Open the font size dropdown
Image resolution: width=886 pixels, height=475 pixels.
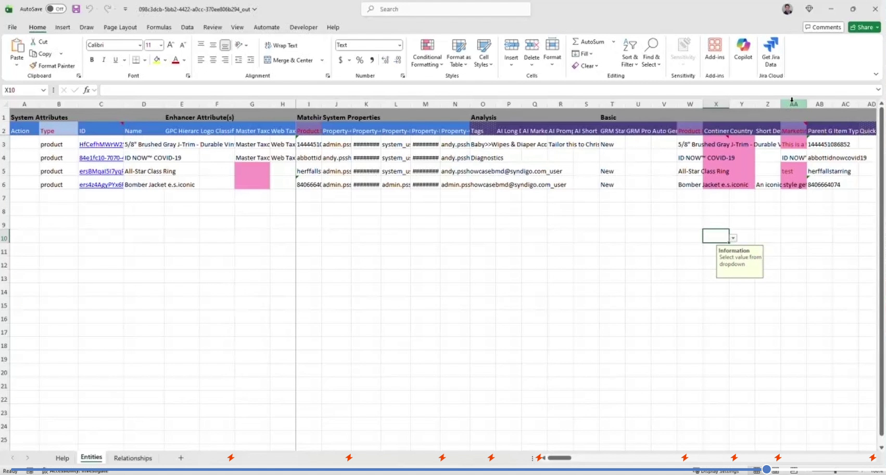pyautogui.click(x=160, y=45)
